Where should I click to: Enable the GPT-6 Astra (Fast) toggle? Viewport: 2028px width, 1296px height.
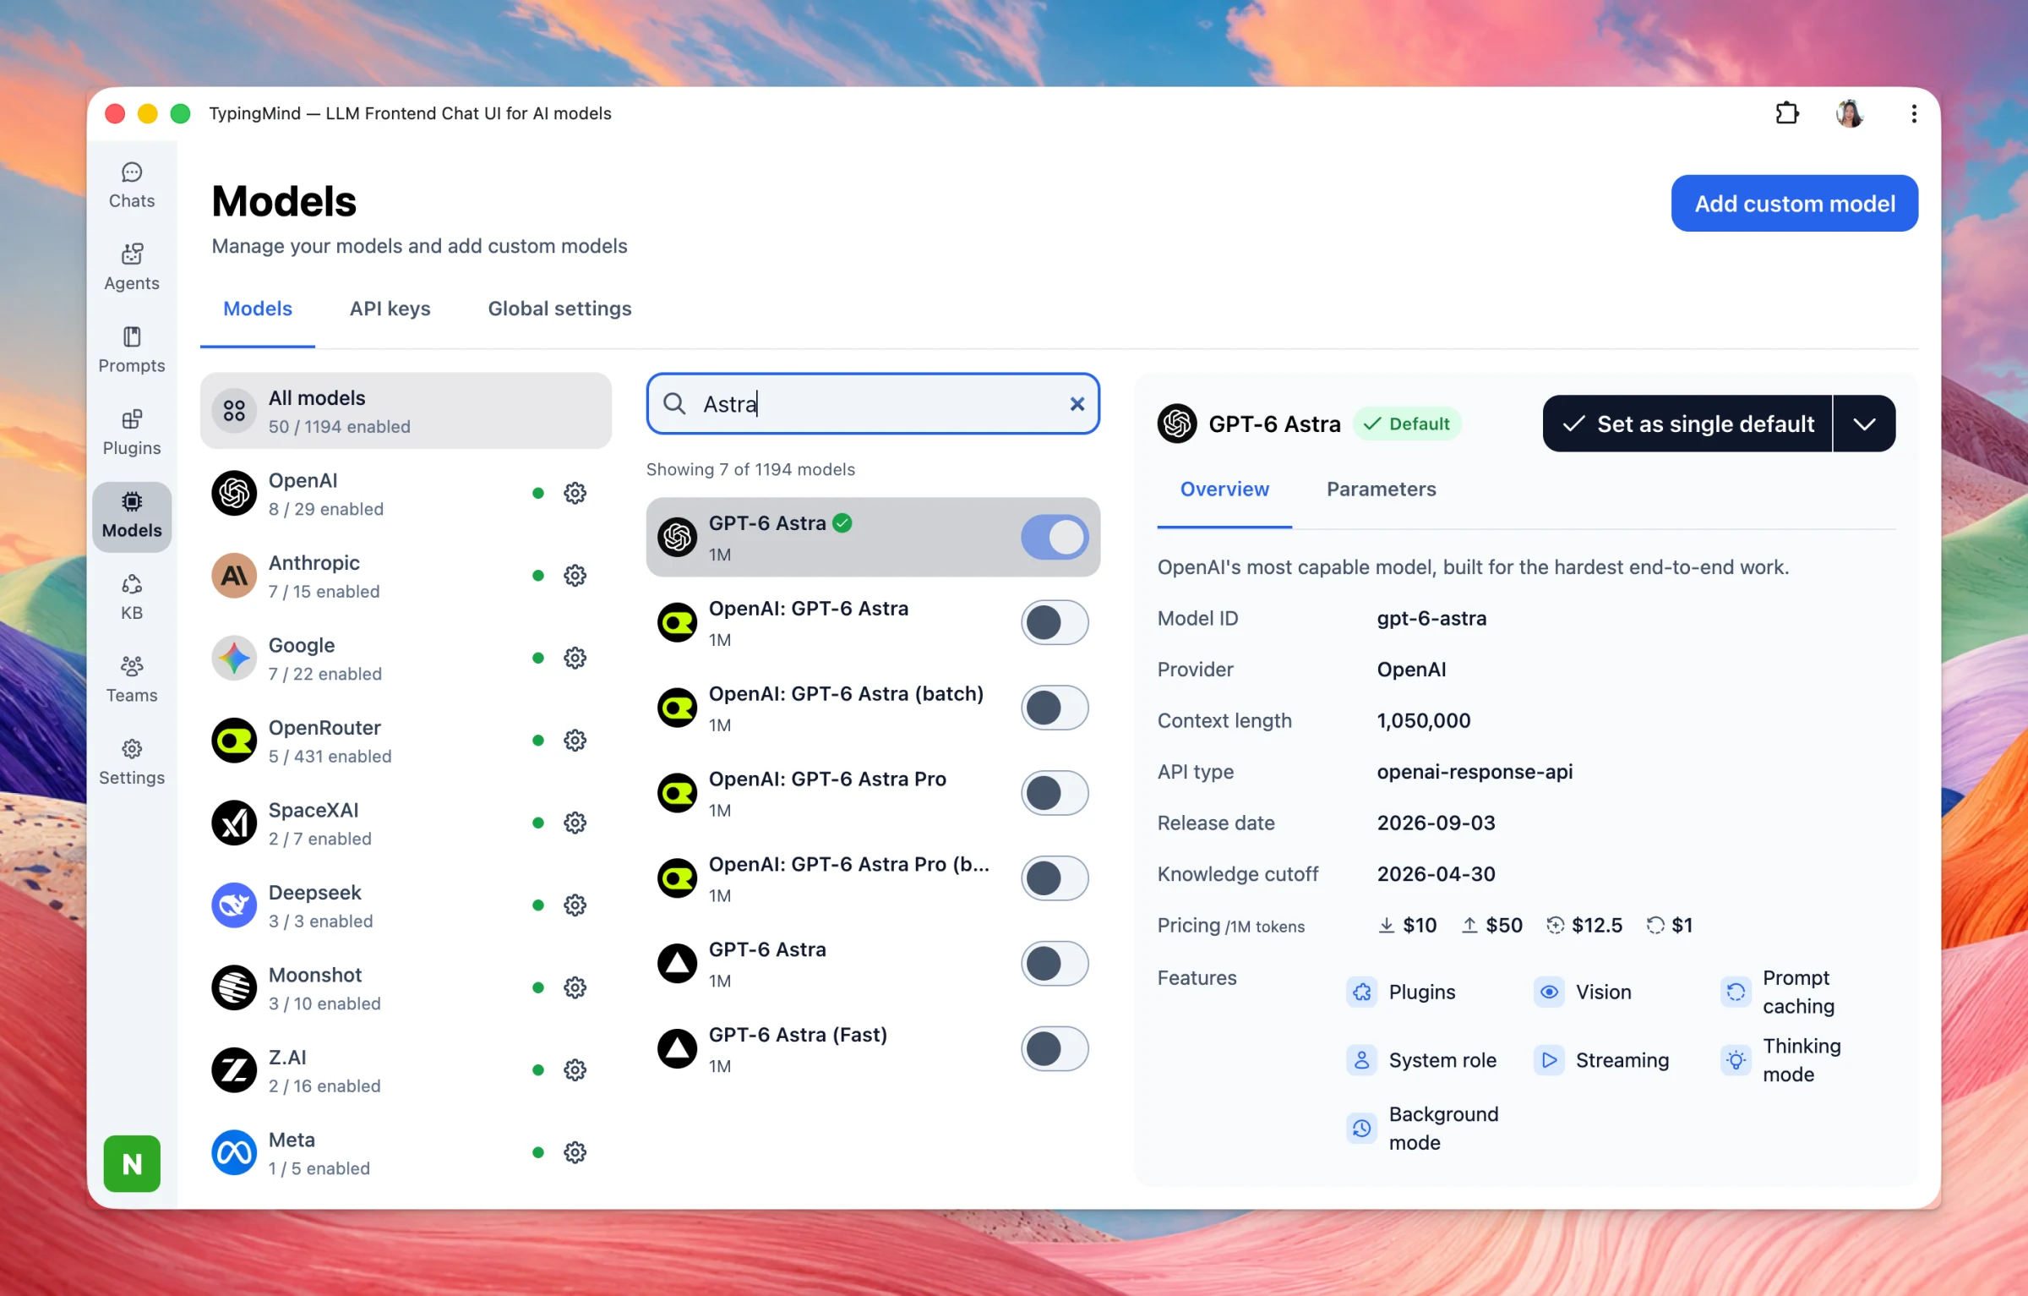pyautogui.click(x=1055, y=1049)
